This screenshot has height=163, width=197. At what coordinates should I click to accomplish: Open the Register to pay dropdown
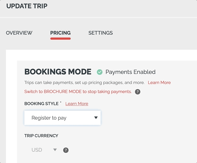(x=62, y=118)
